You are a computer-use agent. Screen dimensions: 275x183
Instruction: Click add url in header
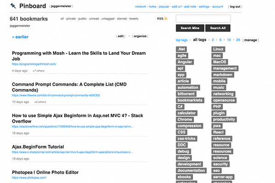pyautogui.click(x=176, y=7)
